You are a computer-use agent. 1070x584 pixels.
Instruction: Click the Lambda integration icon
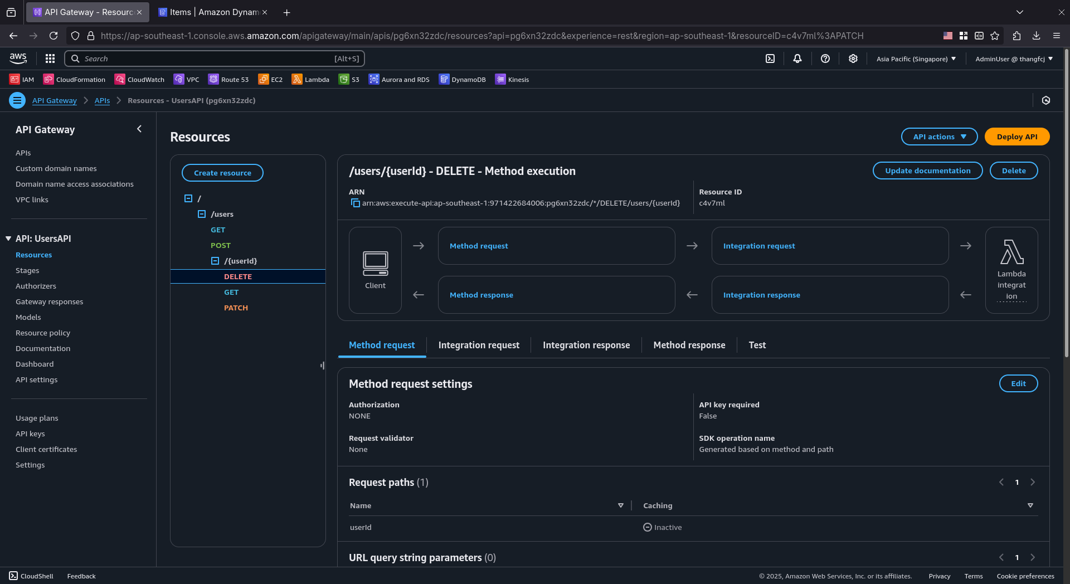pos(1011,252)
